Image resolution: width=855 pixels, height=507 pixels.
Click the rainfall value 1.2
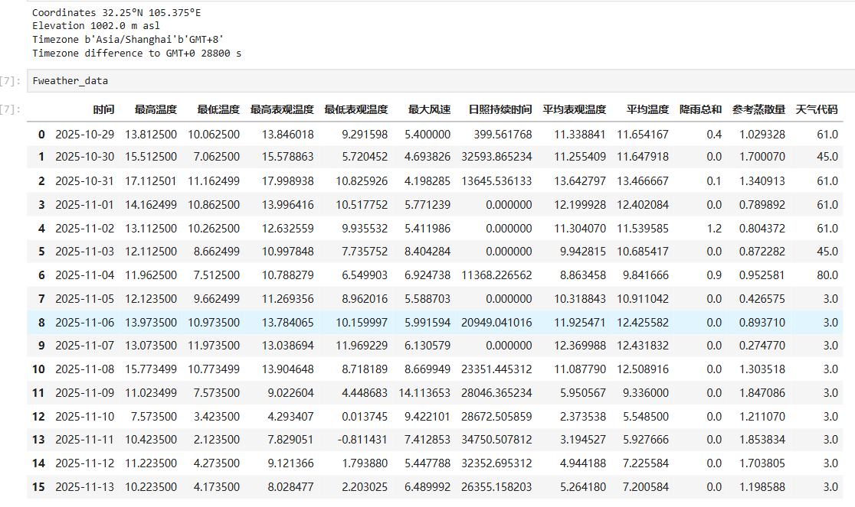click(x=714, y=229)
